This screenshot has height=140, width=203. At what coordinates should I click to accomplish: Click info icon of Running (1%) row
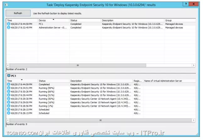coord(8,106)
